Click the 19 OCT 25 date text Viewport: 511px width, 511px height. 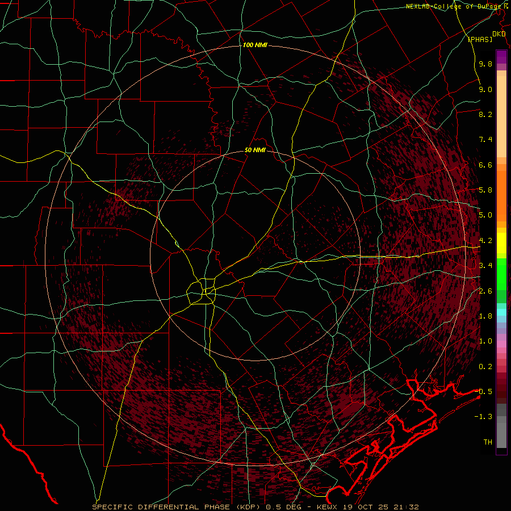(365, 507)
